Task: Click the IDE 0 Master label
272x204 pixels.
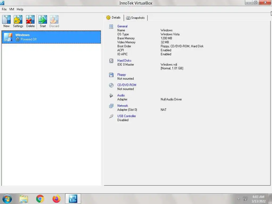Action: pyautogui.click(x=126, y=64)
